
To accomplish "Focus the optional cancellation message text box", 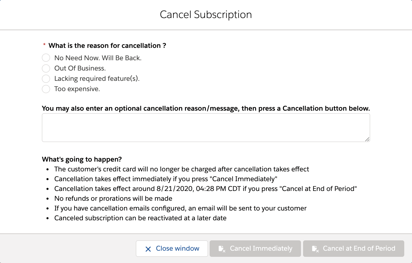I will point(206,128).
